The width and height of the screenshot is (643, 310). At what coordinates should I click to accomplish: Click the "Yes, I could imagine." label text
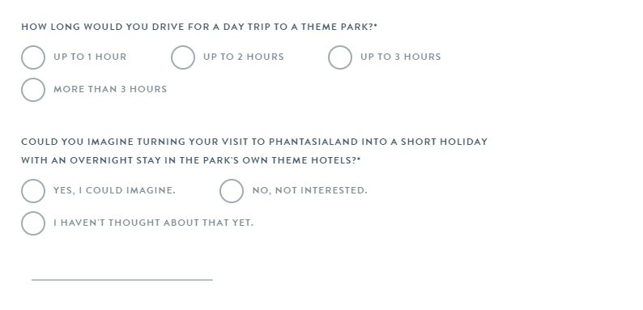point(114,191)
